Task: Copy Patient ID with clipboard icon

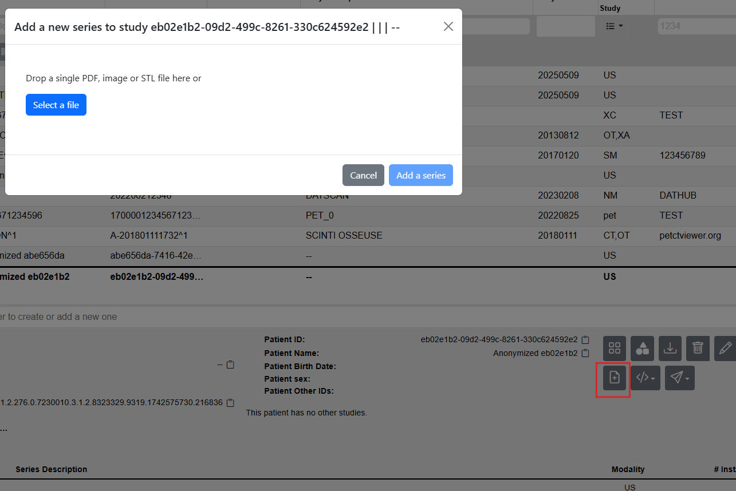Action: pyautogui.click(x=585, y=340)
